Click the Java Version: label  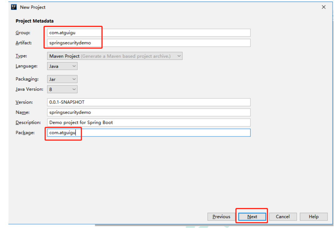pos(29,89)
